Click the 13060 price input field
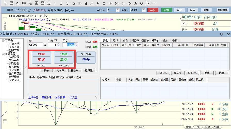 pyautogui.click(x=69, y=45)
